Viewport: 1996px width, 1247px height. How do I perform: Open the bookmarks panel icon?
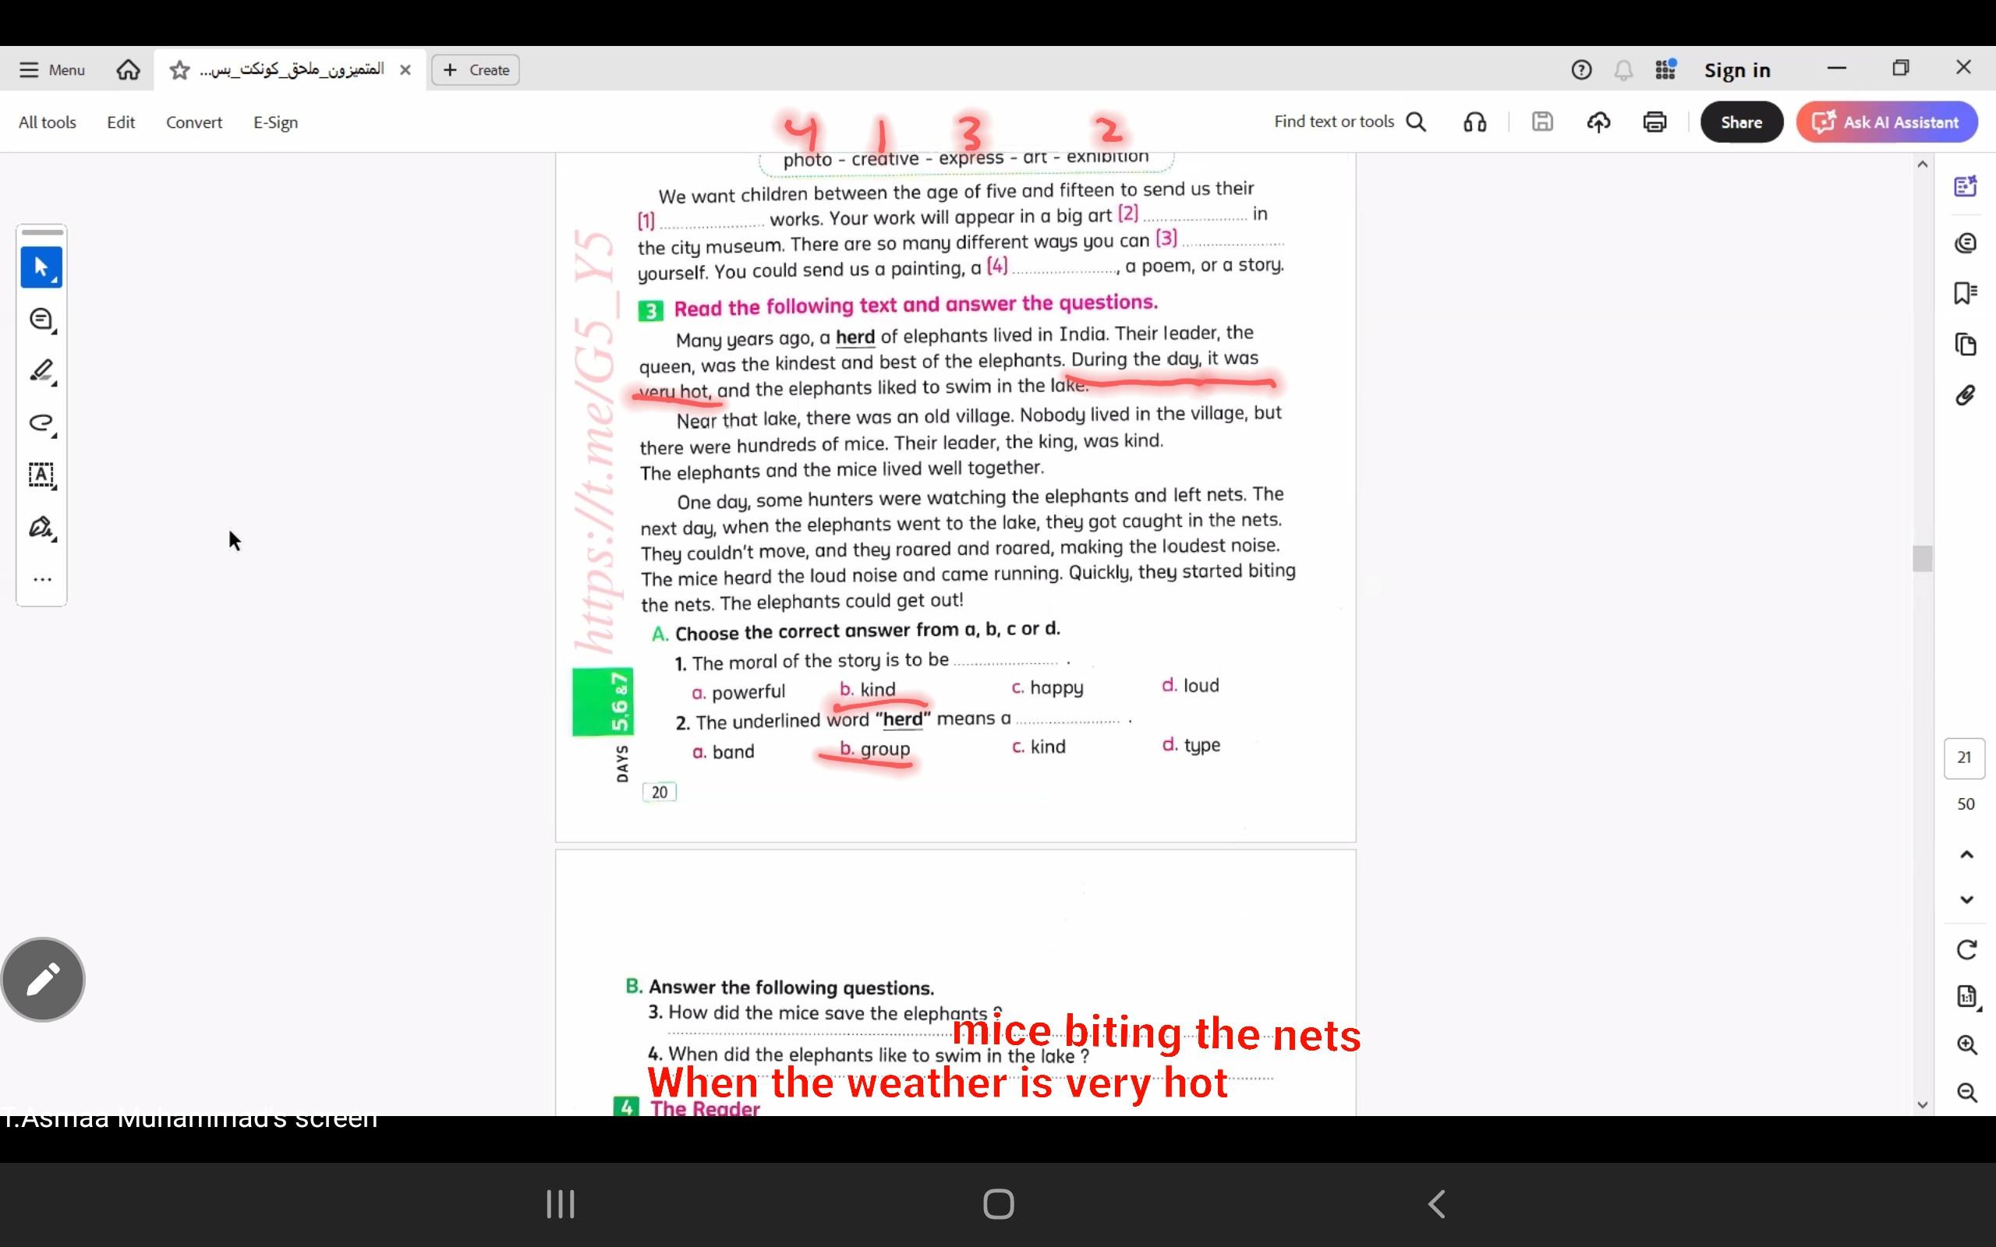1966,294
